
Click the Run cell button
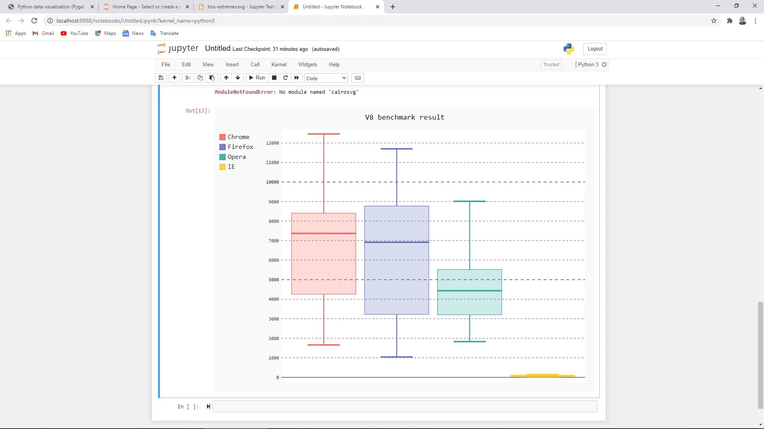pos(257,77)
